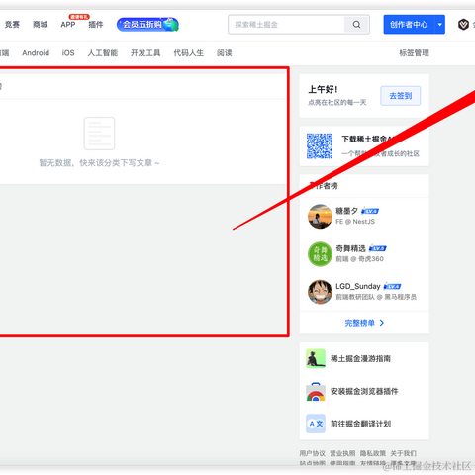Click the level badge beside LGD_Sunday

pyautogui.click(x=392, y=287)
